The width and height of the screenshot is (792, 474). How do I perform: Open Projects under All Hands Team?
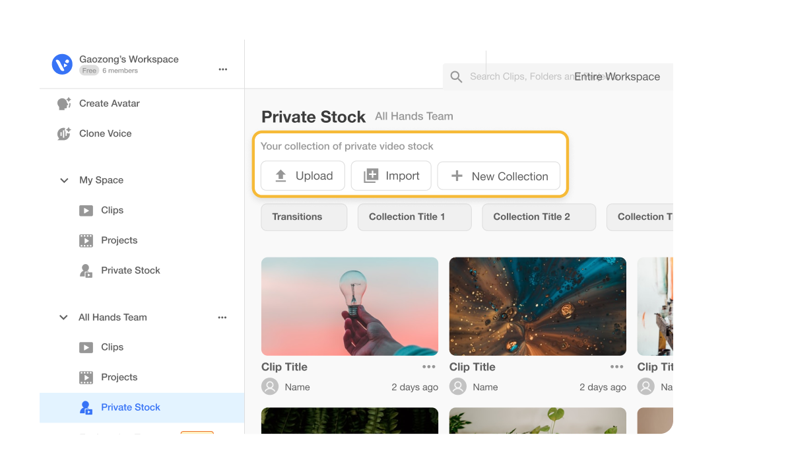coord(119,377)
